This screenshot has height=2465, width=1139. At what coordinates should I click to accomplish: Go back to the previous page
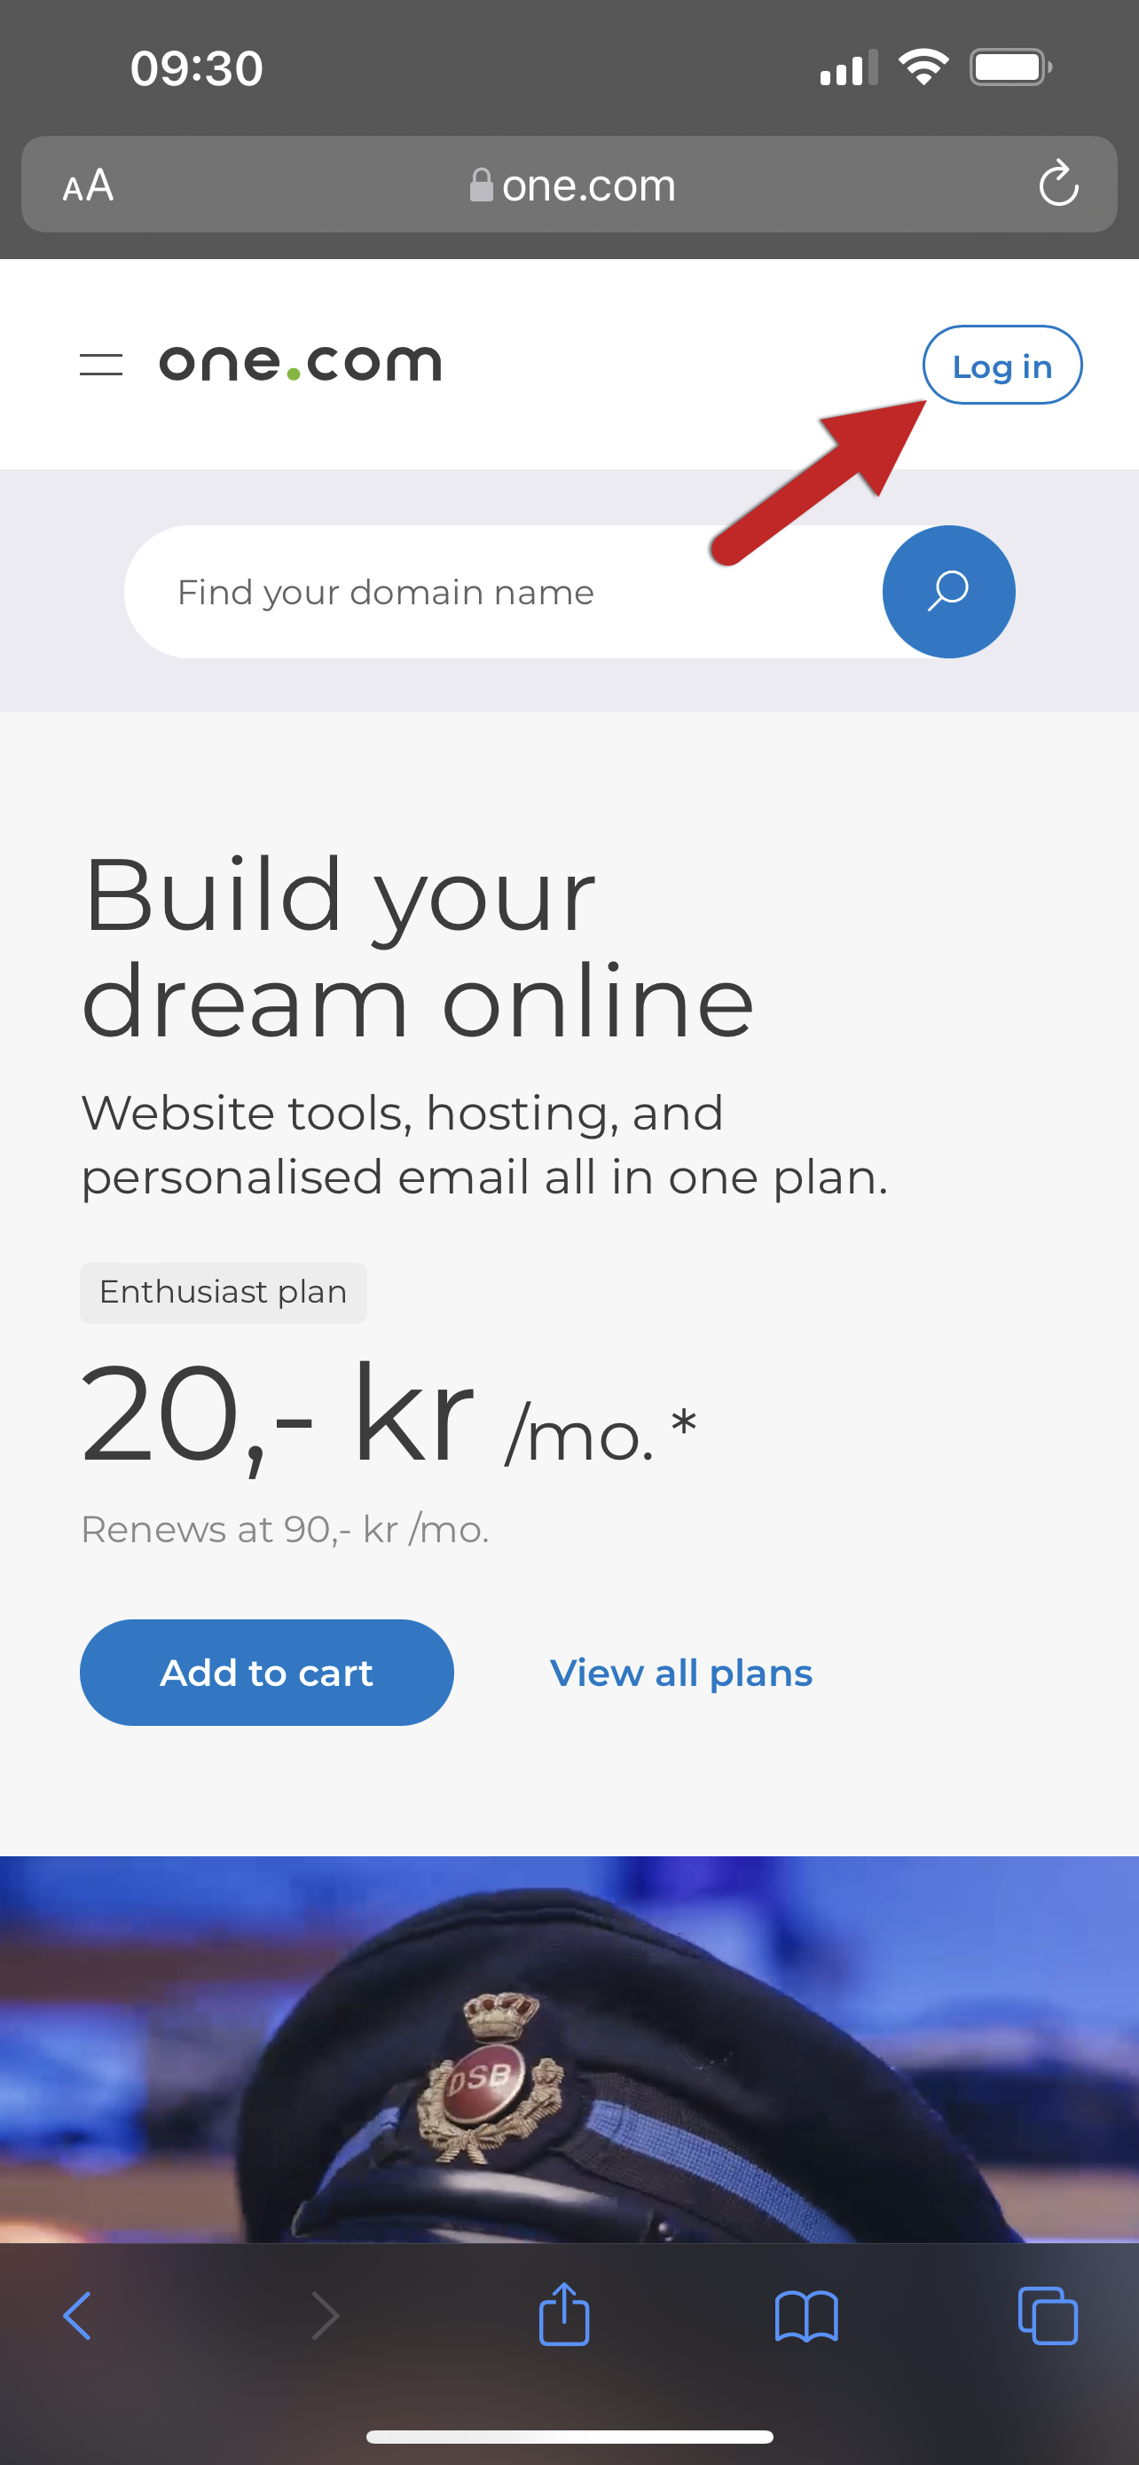point(77,2316)
